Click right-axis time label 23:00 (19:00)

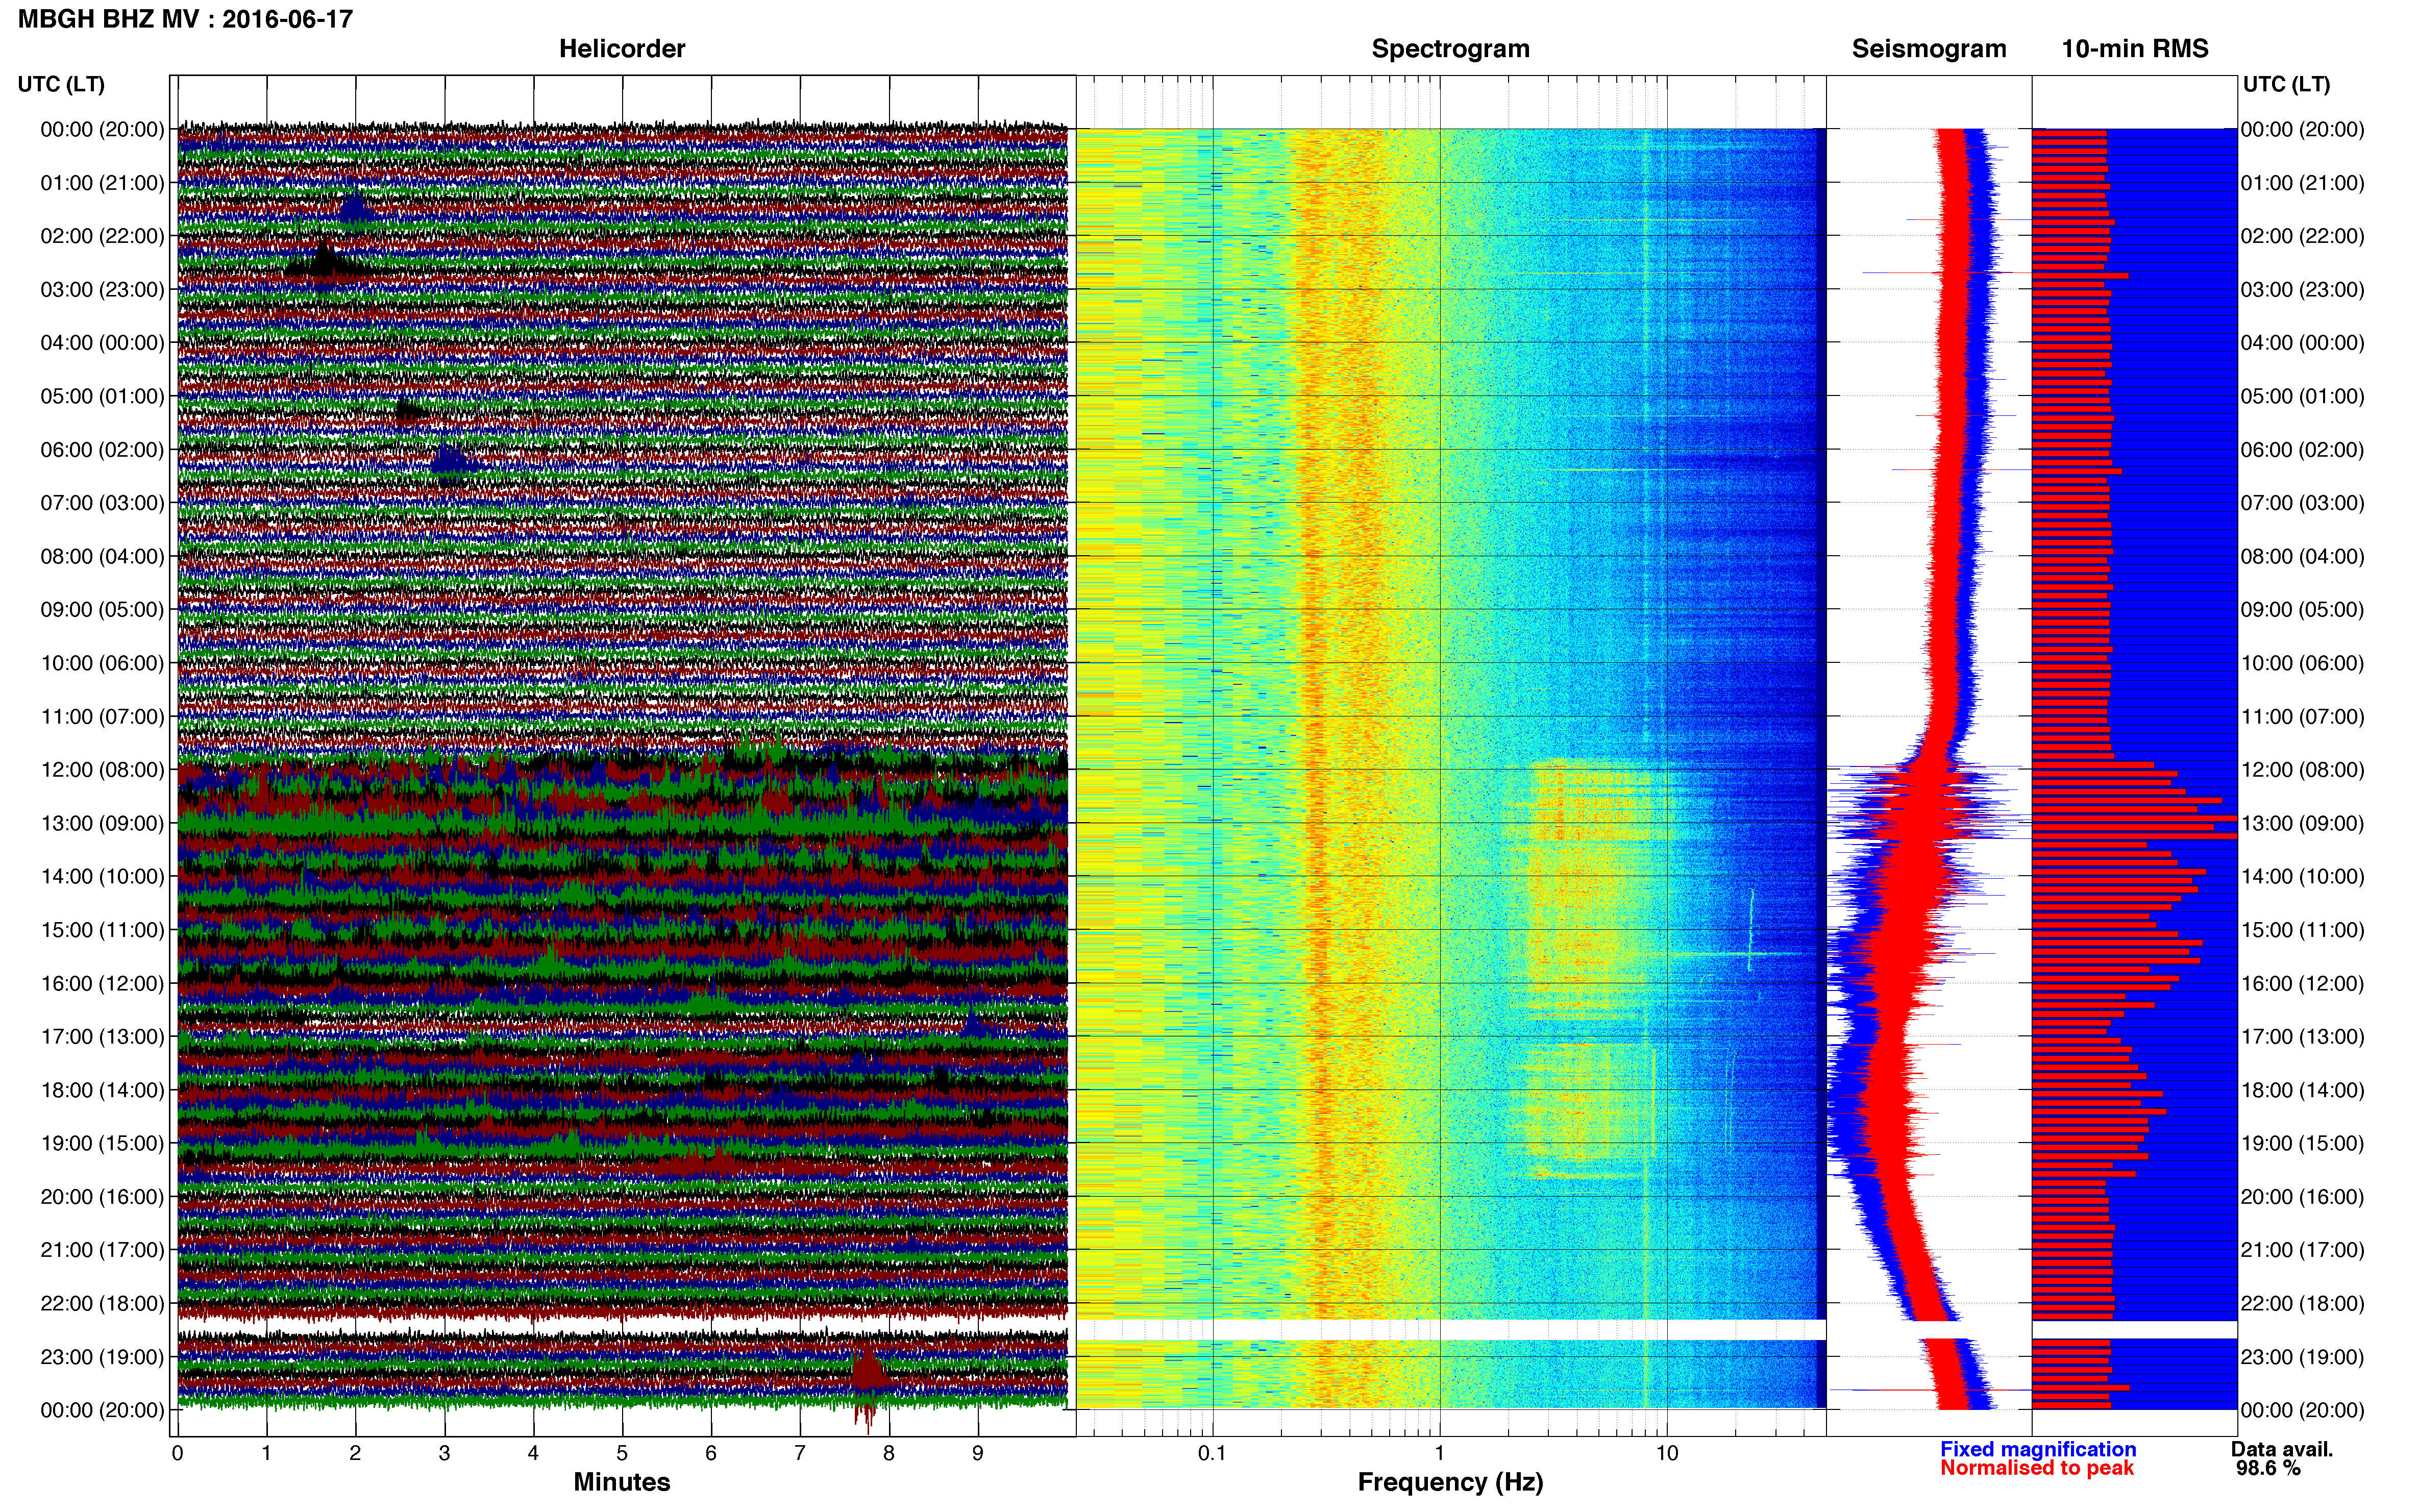[x=2302, y=1357]
